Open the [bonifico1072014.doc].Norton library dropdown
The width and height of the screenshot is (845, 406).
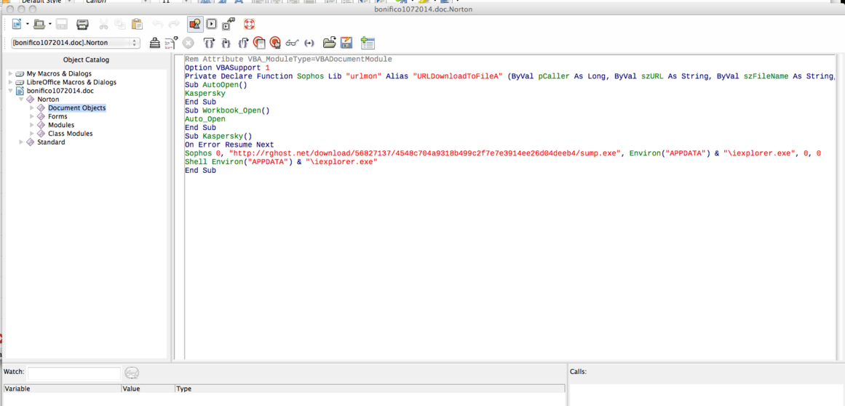(x=76, y=43)
